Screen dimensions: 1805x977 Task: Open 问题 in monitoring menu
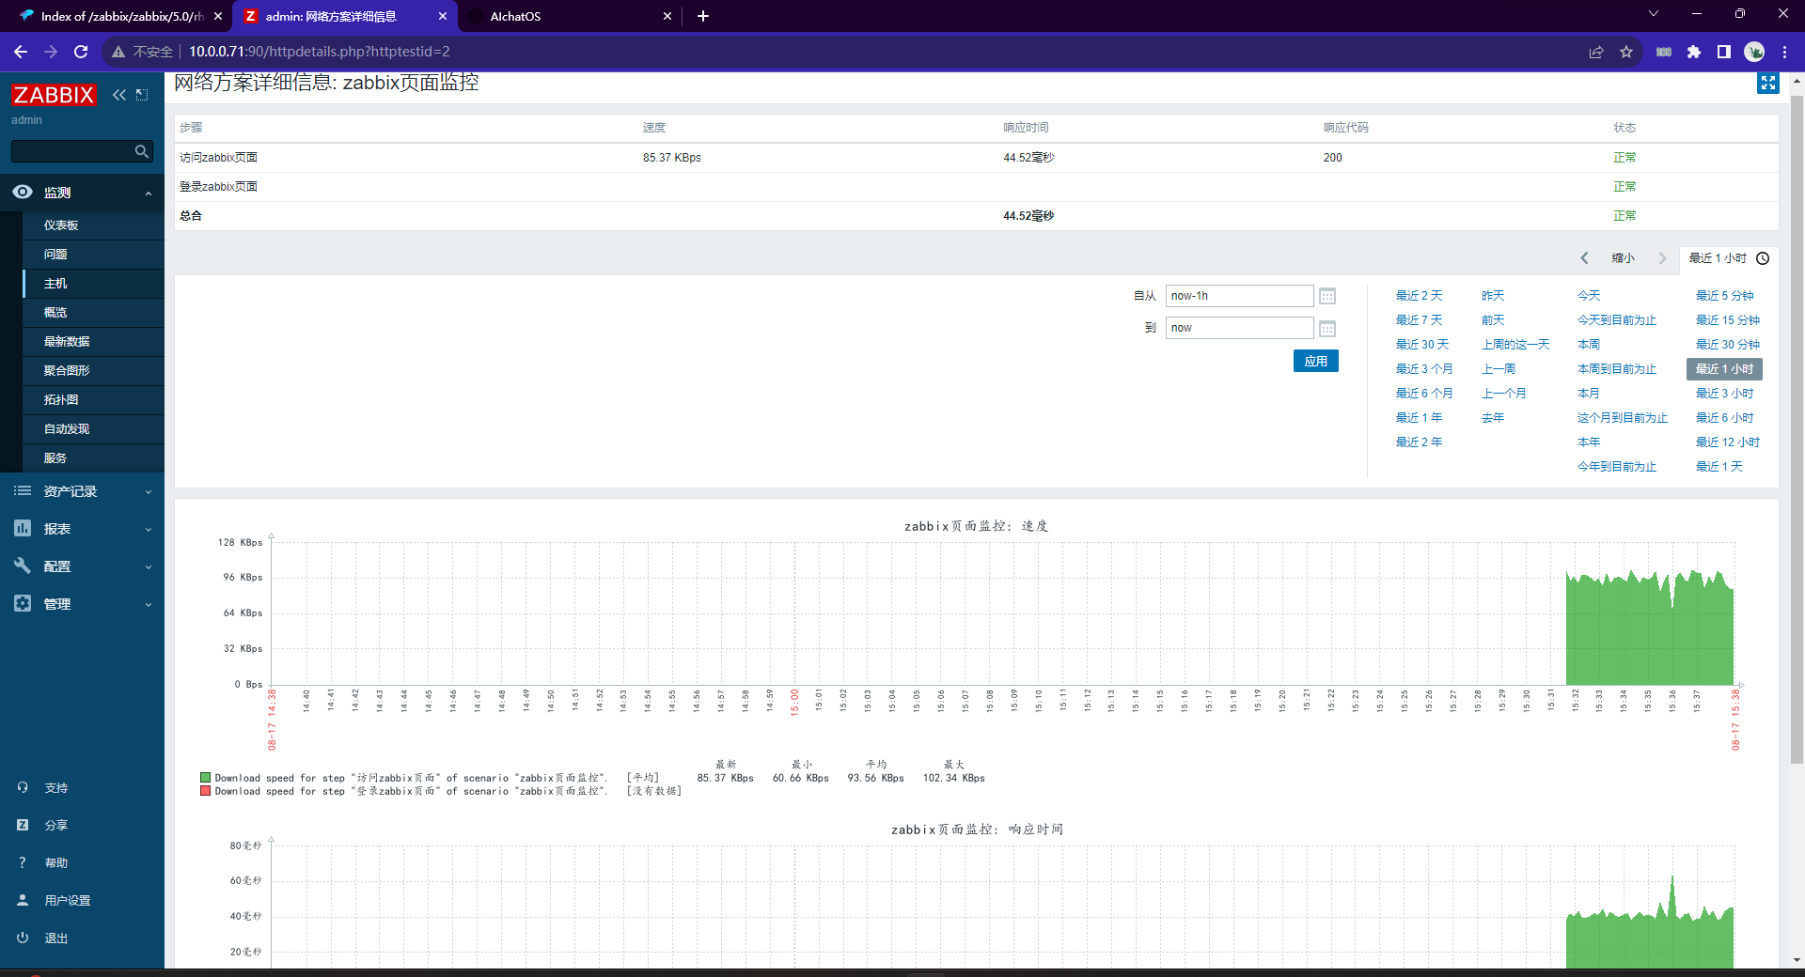tap(55, 255)
